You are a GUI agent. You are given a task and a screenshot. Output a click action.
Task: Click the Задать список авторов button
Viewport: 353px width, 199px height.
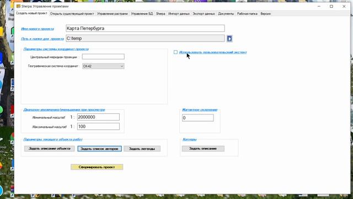[99, 149]
